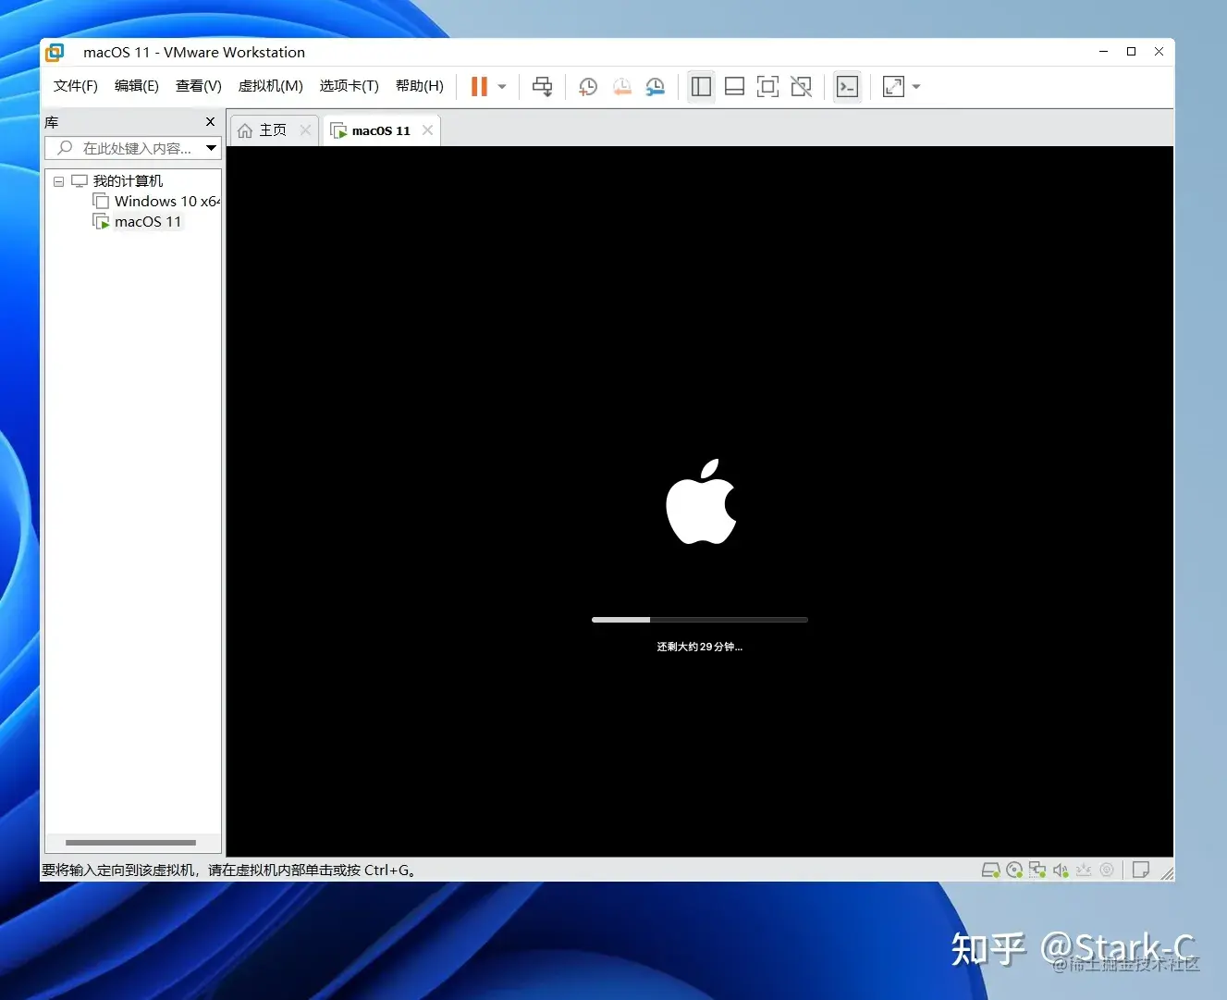
Task: Maximize the VMware Workstation window
Action: pos(1131,52)
